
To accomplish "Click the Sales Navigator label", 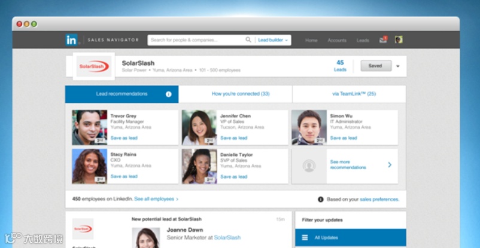I will (113, 40).
